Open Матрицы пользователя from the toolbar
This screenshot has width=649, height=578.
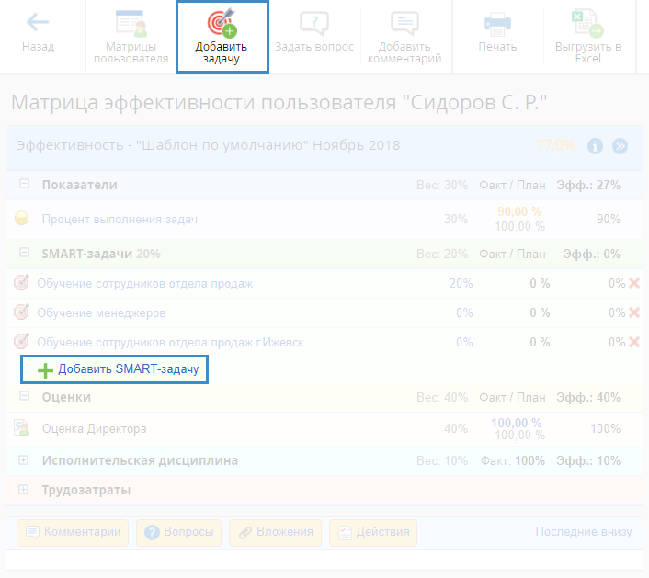131,24
